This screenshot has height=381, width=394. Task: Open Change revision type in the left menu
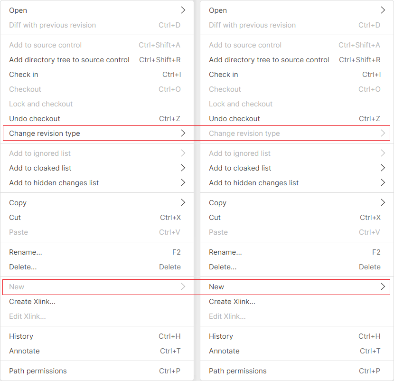[x=45, y=133]
